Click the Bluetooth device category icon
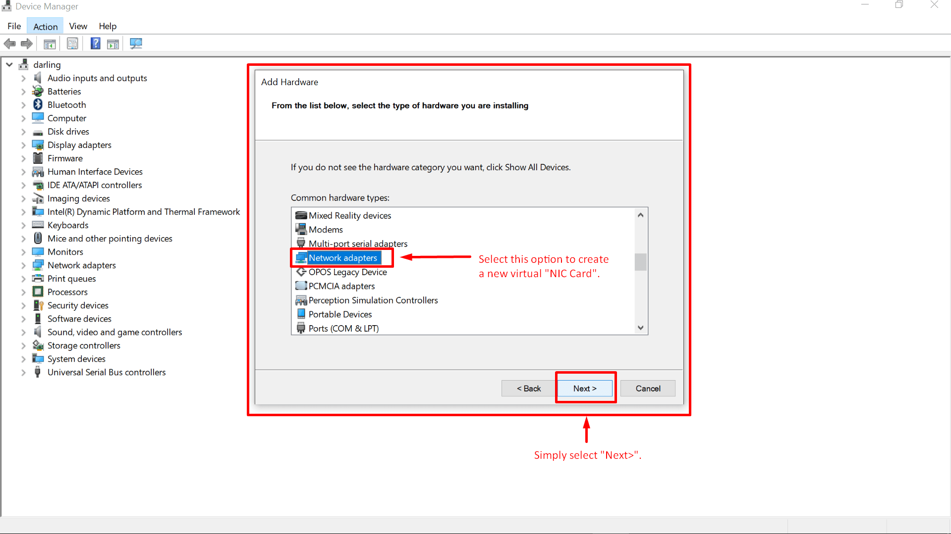 point(38,104)
